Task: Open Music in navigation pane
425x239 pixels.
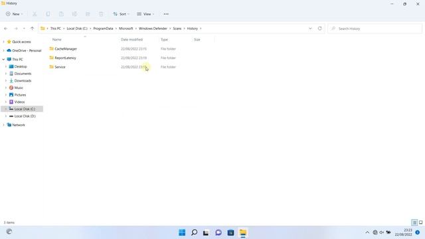Action: pyautogui.click(x=19, y=88)
